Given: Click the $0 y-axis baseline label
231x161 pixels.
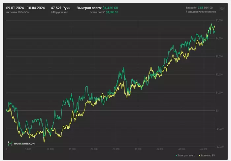Looking at the screenshot, I should pyautogui.click(x=217, y=111).
